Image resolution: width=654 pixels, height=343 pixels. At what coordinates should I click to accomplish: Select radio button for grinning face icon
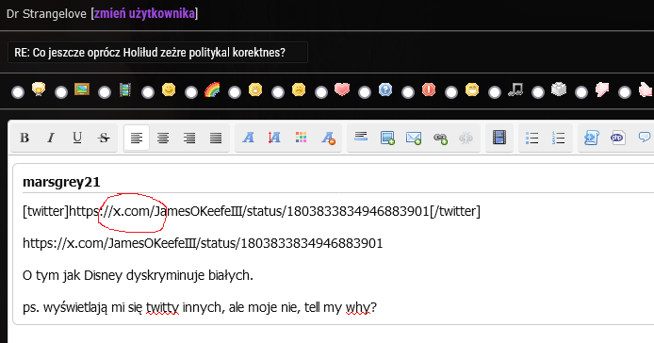451,92
